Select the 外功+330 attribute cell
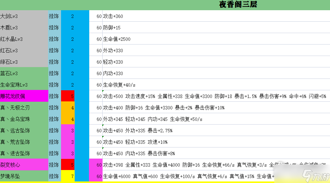Viewport: 330px width, 183px height. coord(216,50)
